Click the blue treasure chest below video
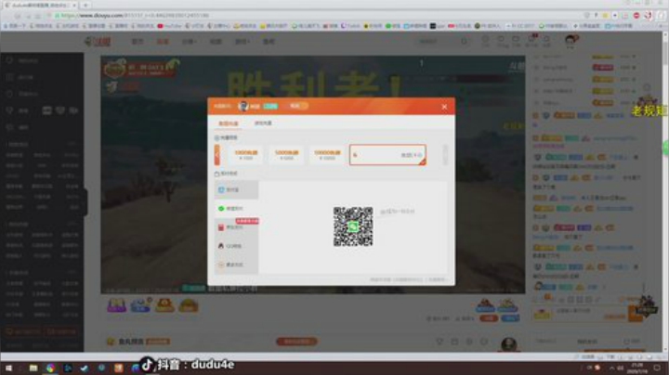Screen dimensions: 669x375 pos(140,305)
